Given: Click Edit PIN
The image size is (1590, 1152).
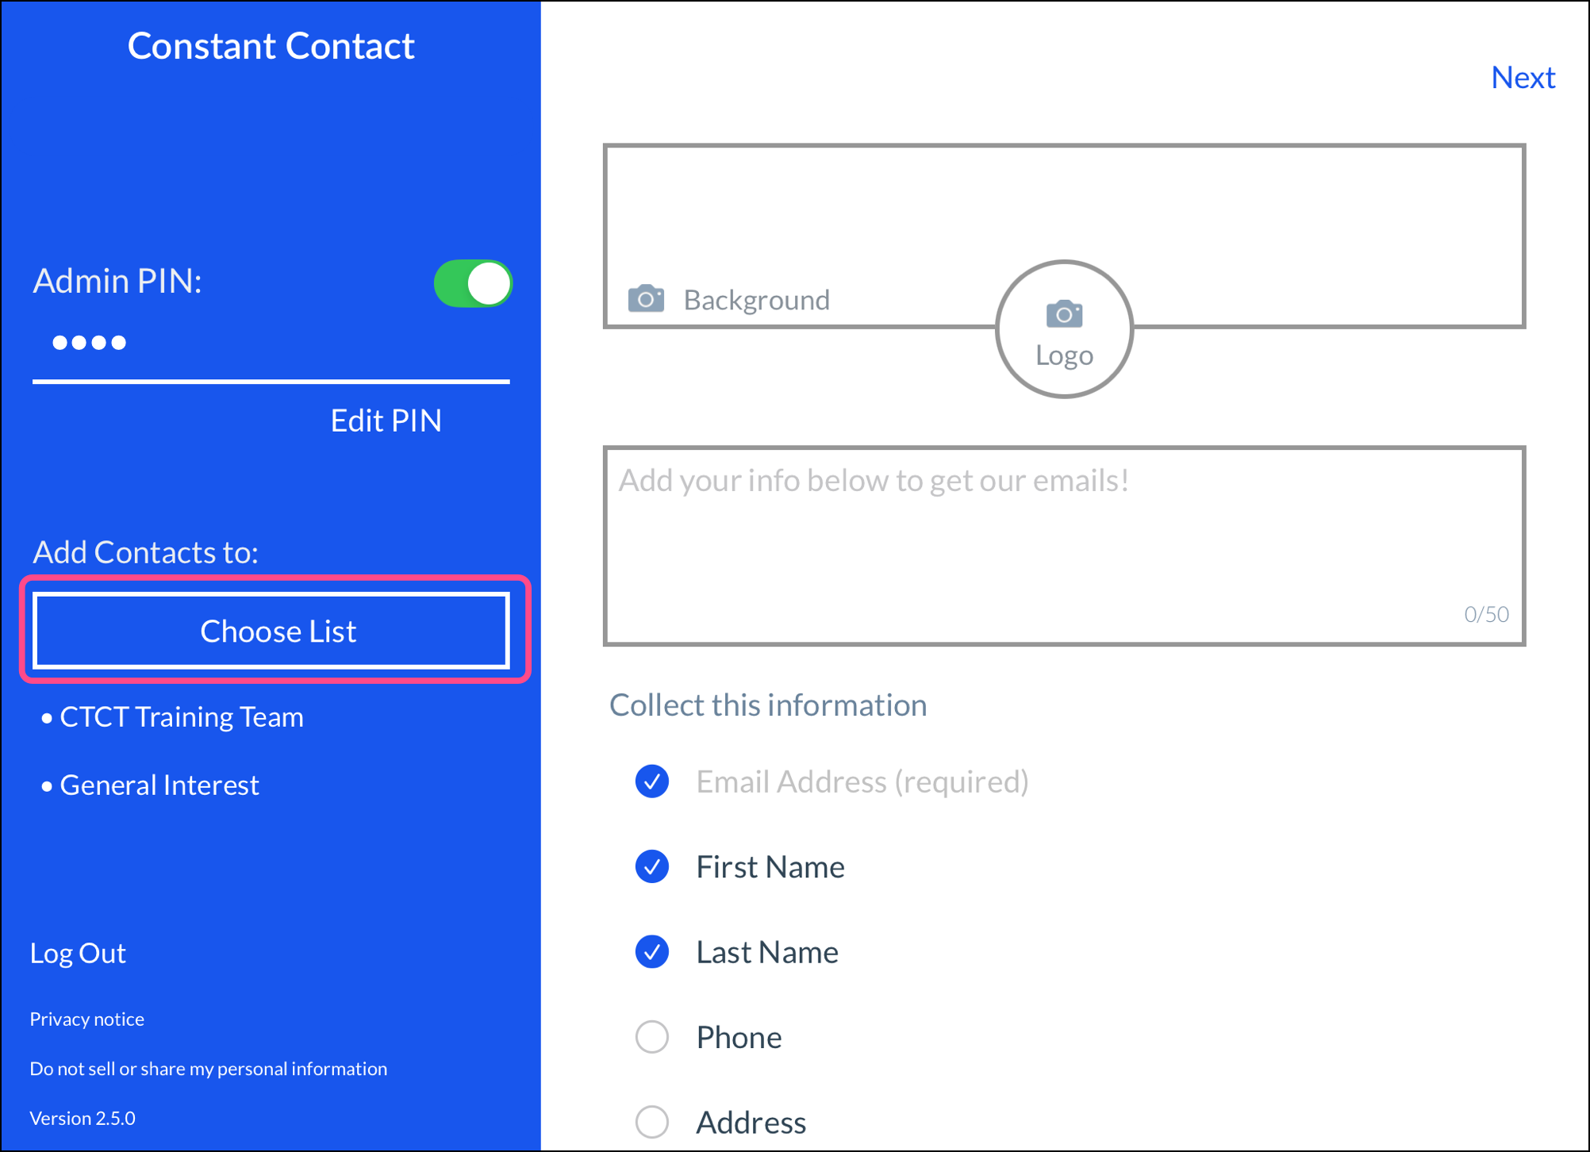Looking at the screenshot, I should click(x=386, y=420).
